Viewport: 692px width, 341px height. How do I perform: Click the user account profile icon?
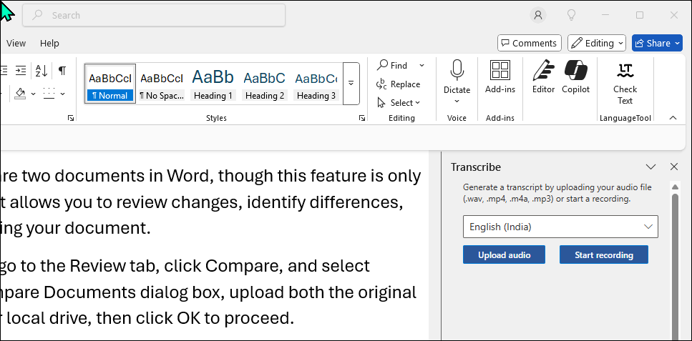[538, 15]
